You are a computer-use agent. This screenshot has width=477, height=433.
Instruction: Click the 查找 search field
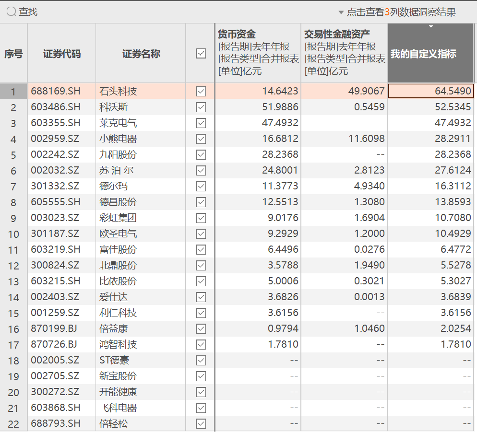(x=29, y=12)
